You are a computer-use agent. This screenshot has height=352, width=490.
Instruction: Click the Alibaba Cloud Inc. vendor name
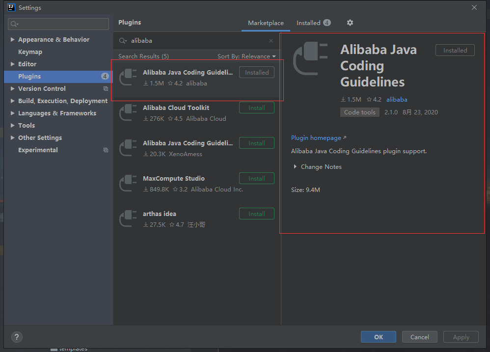point(217,190)
